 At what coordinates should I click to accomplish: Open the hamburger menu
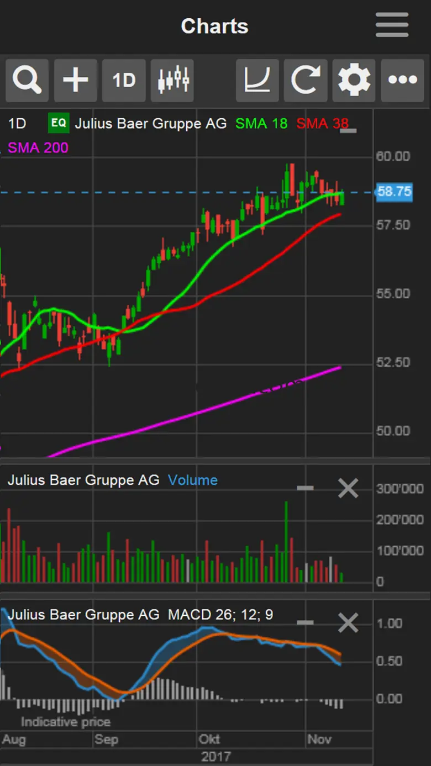tap(392, 25)
